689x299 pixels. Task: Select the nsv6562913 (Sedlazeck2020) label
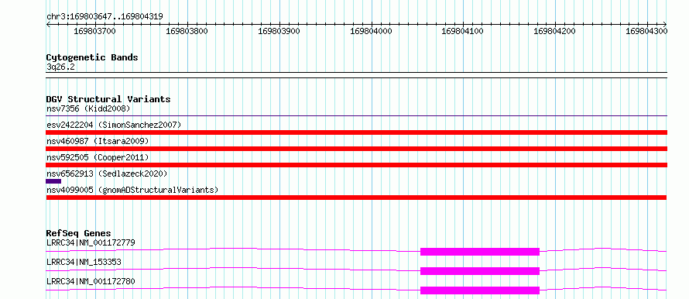[107, 174]
